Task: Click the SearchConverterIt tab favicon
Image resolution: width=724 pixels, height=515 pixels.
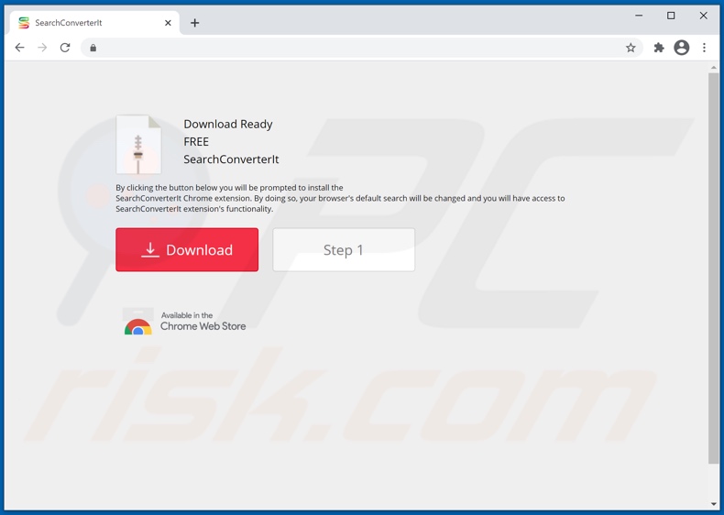Action: [24, 23]
